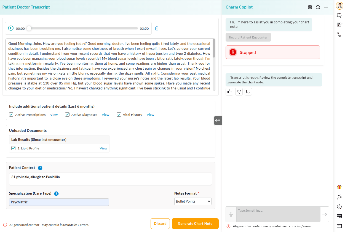View Active Diagnoses details

pyautogui.click(x=105, y=115)
